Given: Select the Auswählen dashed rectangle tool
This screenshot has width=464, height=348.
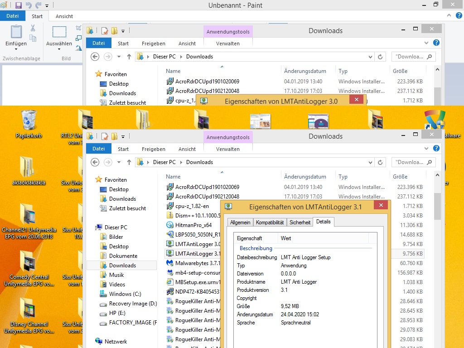Looking at the screenshot, I should point(59,32).
